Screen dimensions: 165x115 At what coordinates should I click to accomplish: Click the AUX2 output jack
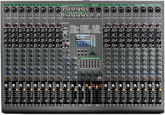(70, 16)
